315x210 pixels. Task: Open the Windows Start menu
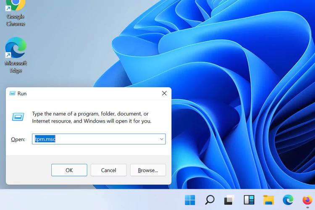pos(190,200)
